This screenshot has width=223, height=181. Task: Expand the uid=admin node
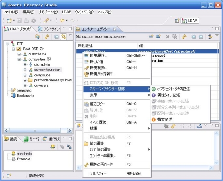[x=25, y=65]
